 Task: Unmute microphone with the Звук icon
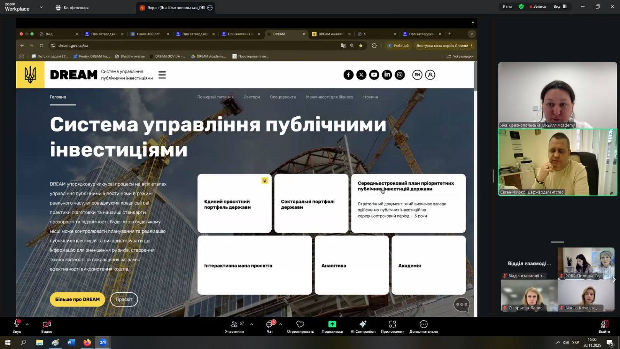(x=17, y=325)
